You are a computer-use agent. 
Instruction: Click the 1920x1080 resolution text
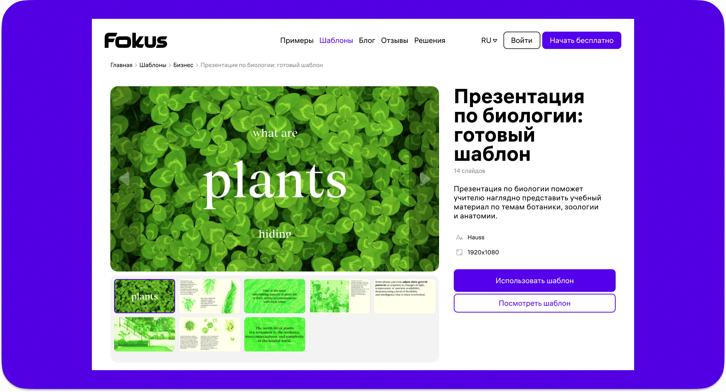point(483,252)
